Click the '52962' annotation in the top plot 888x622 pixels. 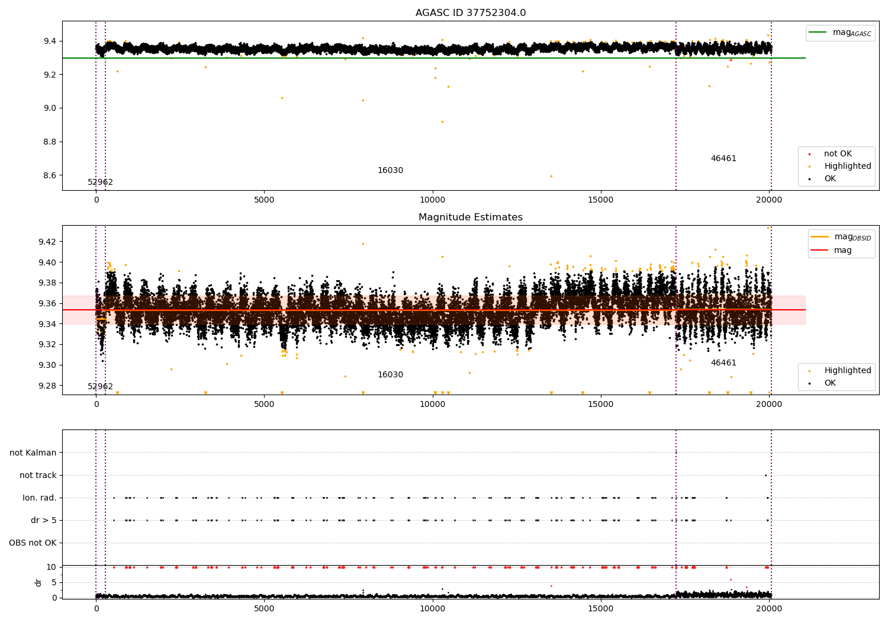101,182
